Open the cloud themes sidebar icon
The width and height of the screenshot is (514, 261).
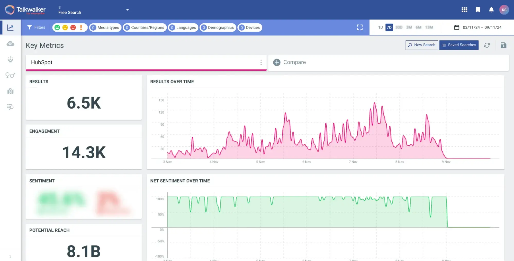[10, 44]
